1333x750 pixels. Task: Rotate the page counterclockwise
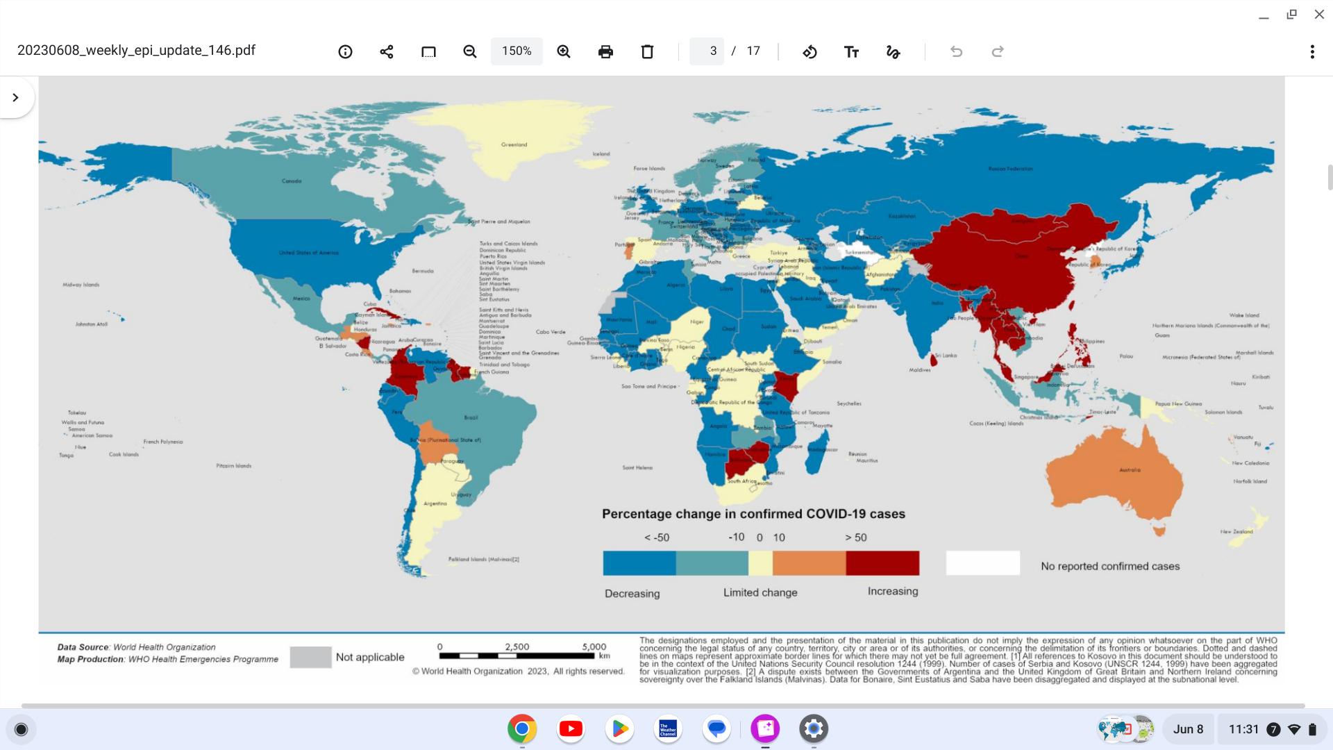[810, 51]
